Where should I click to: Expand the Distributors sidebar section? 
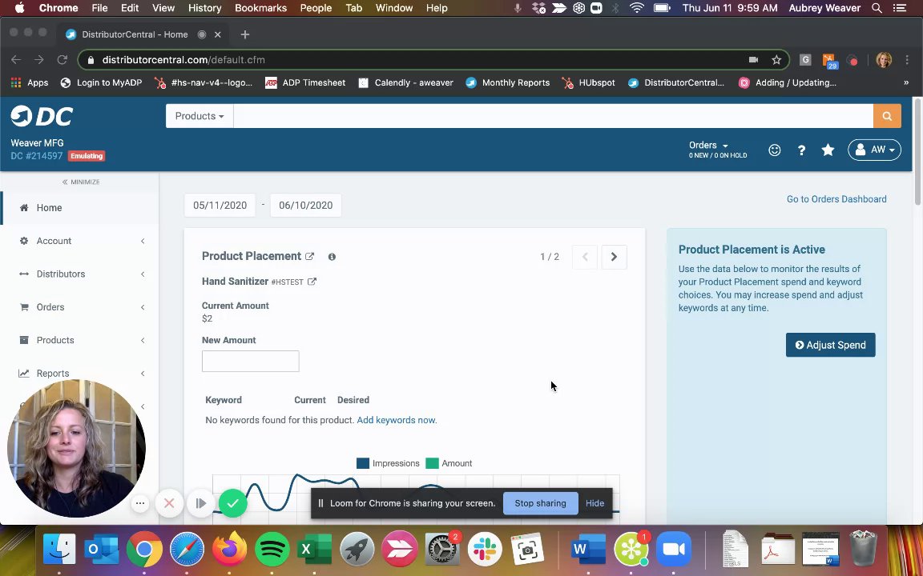(x=79, y=274)
